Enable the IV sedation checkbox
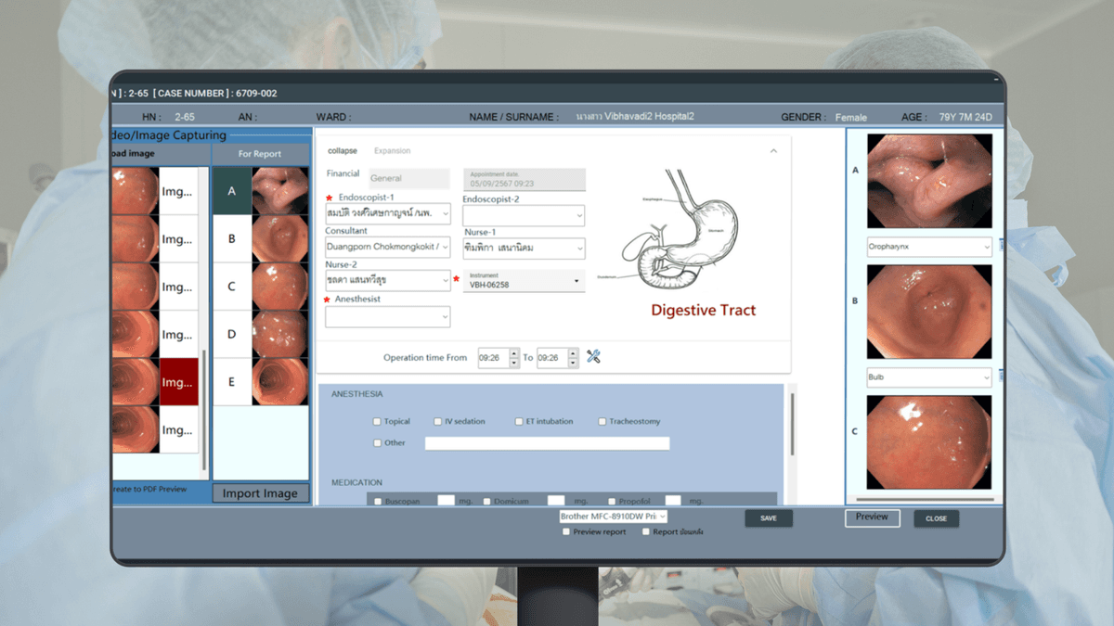Screen dimensions: 1114x626 [x=437, y=421]
